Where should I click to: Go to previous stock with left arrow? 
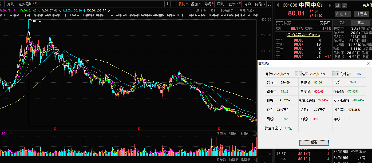pos(278,5)
